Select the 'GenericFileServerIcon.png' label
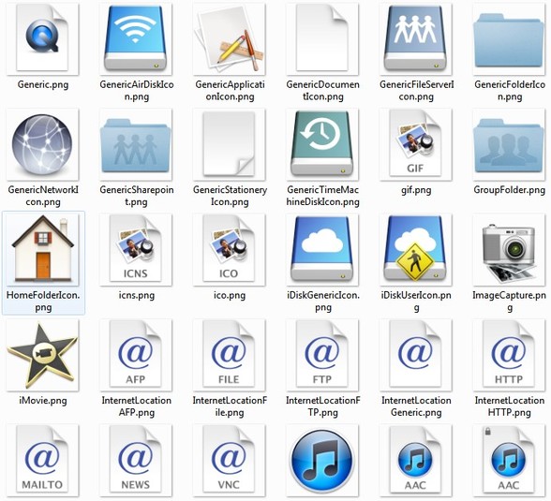This screenshot has width=551, height=501. pyautogui.click(x=416, y=91)
